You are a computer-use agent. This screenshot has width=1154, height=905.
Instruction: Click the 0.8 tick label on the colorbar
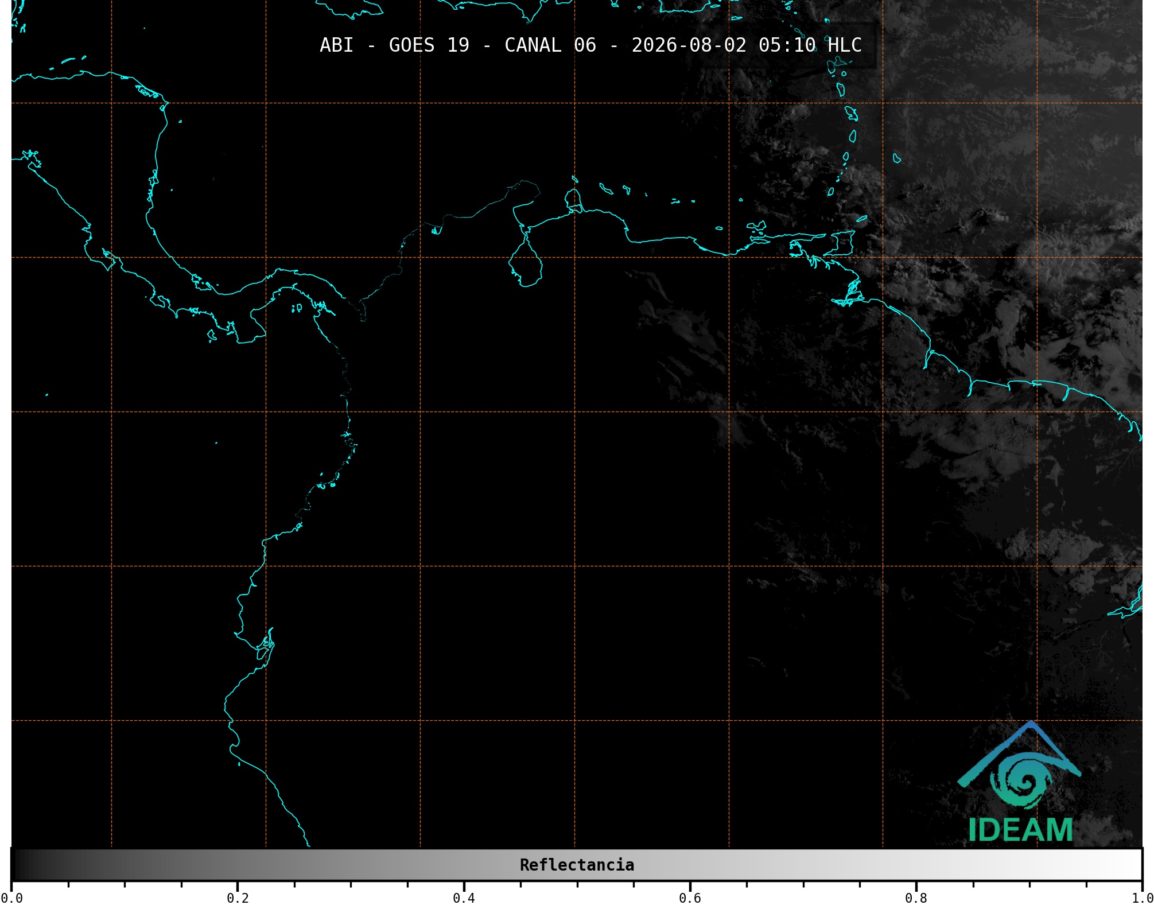pyautogui.click(x=916, y=898)
